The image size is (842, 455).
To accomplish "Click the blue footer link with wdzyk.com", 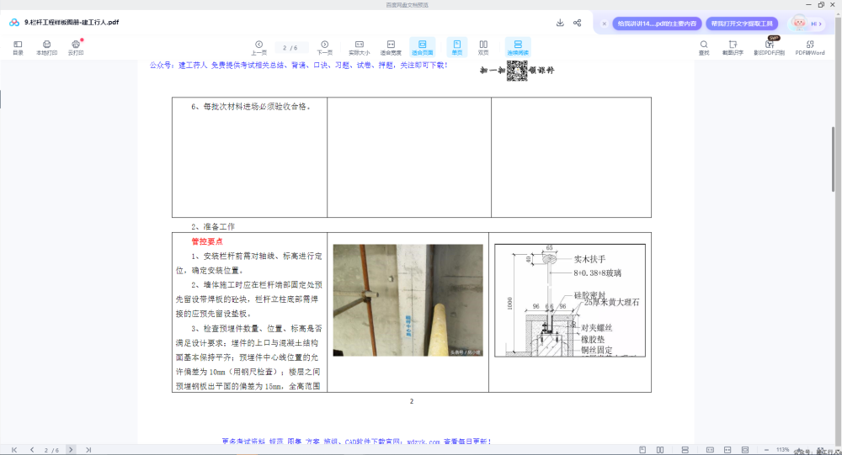I will click(x=356, y=442).
